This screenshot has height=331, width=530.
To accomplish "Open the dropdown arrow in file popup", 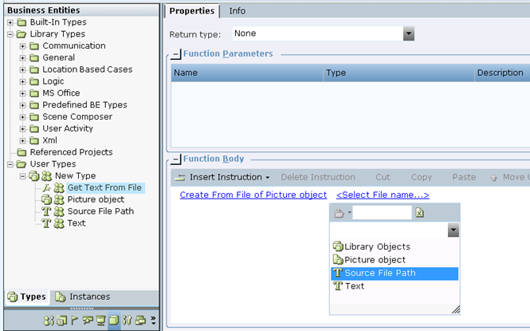I will click(x=453, y=231).
